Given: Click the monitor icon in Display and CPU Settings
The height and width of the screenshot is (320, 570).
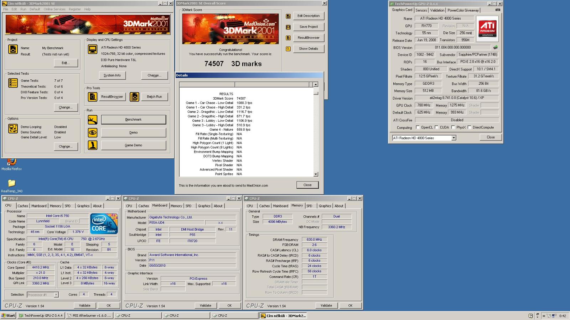Looking at the screenshot, I should [93, 49].
